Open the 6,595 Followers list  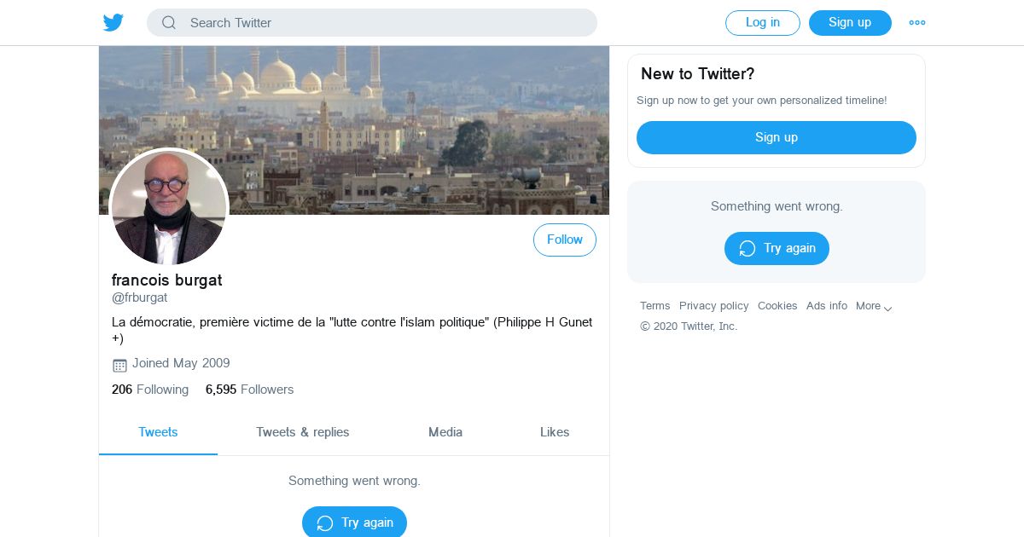[x=249, y=390]
